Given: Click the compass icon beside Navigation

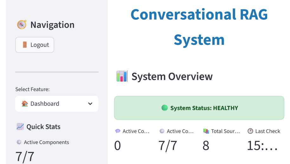Looking at the screenshot, I should tap(22, 25).
